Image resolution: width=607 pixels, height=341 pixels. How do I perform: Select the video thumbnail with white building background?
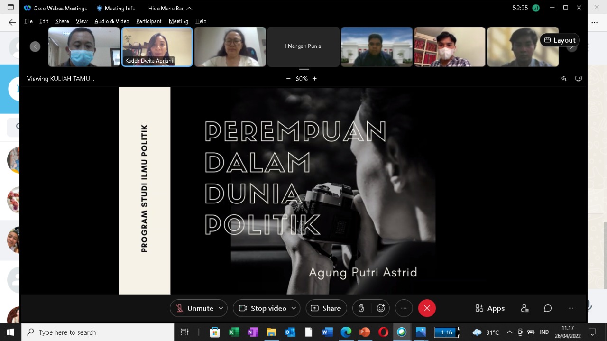point(377,46)
